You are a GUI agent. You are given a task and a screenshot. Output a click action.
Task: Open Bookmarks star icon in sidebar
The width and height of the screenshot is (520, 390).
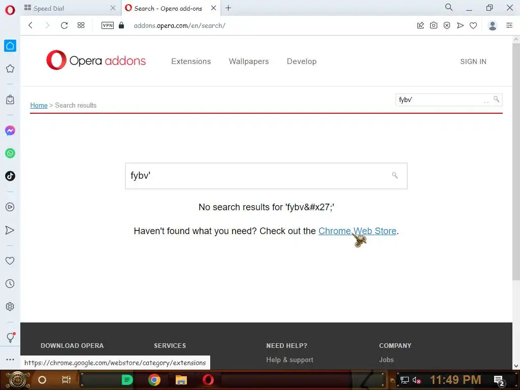point(10,69)
